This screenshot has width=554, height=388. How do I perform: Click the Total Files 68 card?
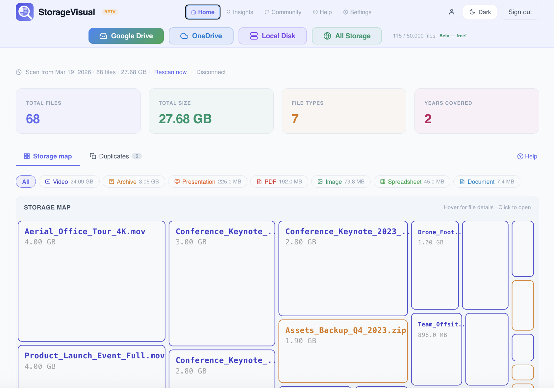click(78, 111)
